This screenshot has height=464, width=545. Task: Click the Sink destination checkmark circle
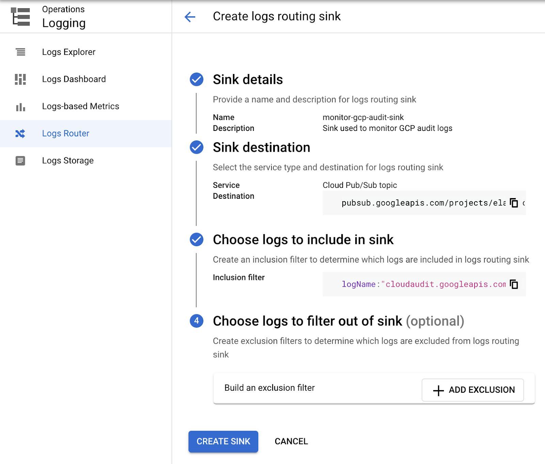[196, 147]
